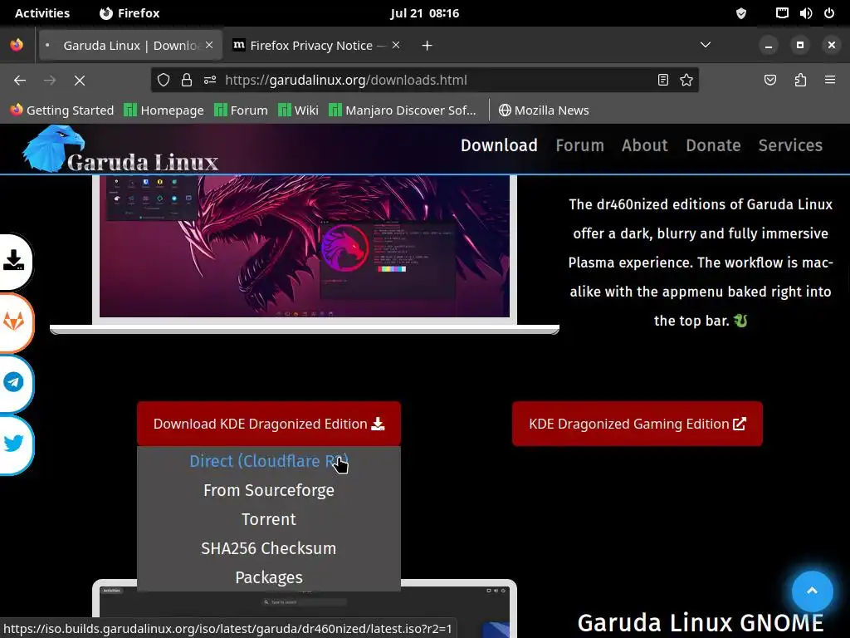Click the back navigation arrow
Screen dimensions: 850x638
point(20,81)
